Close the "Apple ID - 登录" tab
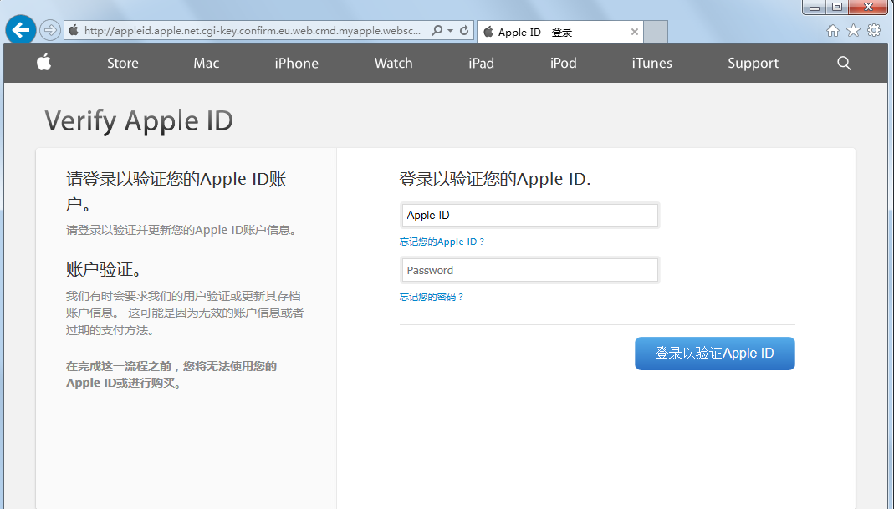Screen dimensions: 894x509 pos(635,33)
